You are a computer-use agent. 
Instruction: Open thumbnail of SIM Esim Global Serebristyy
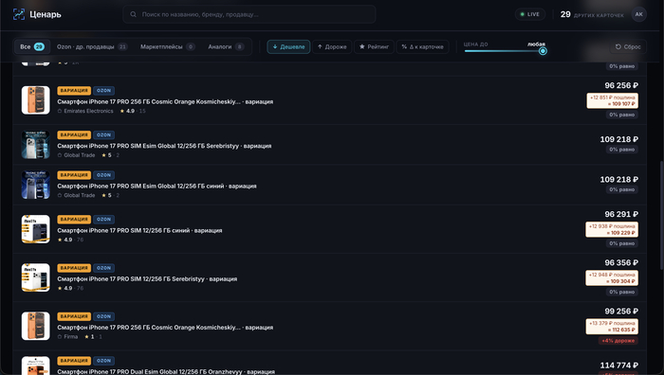click(x=36, y=145)
